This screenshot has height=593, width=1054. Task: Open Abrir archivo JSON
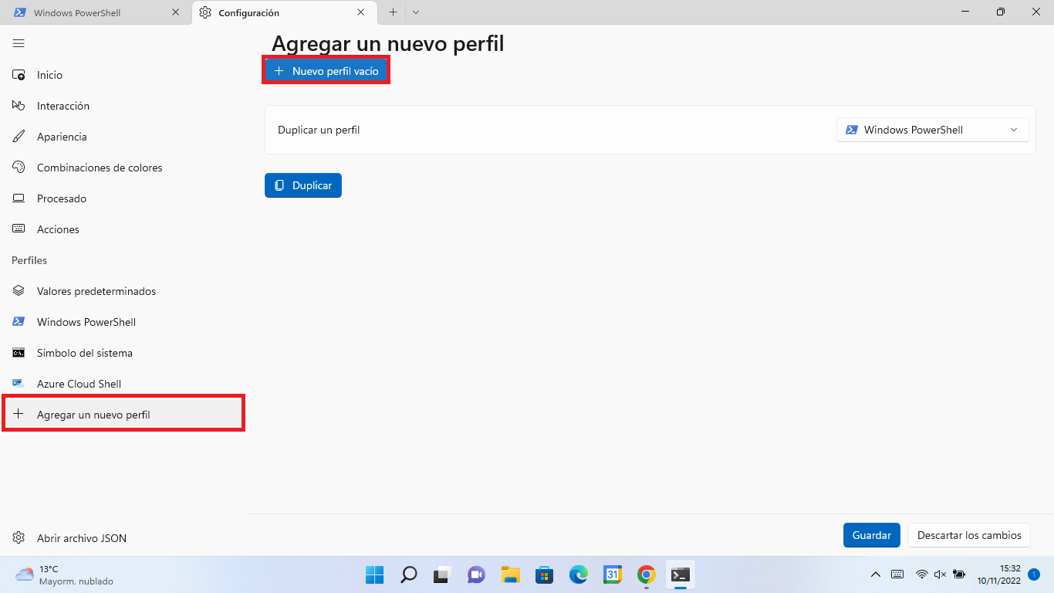[123, 538]
